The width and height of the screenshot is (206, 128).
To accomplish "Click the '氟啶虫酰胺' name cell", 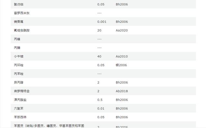I will [22, 30].
